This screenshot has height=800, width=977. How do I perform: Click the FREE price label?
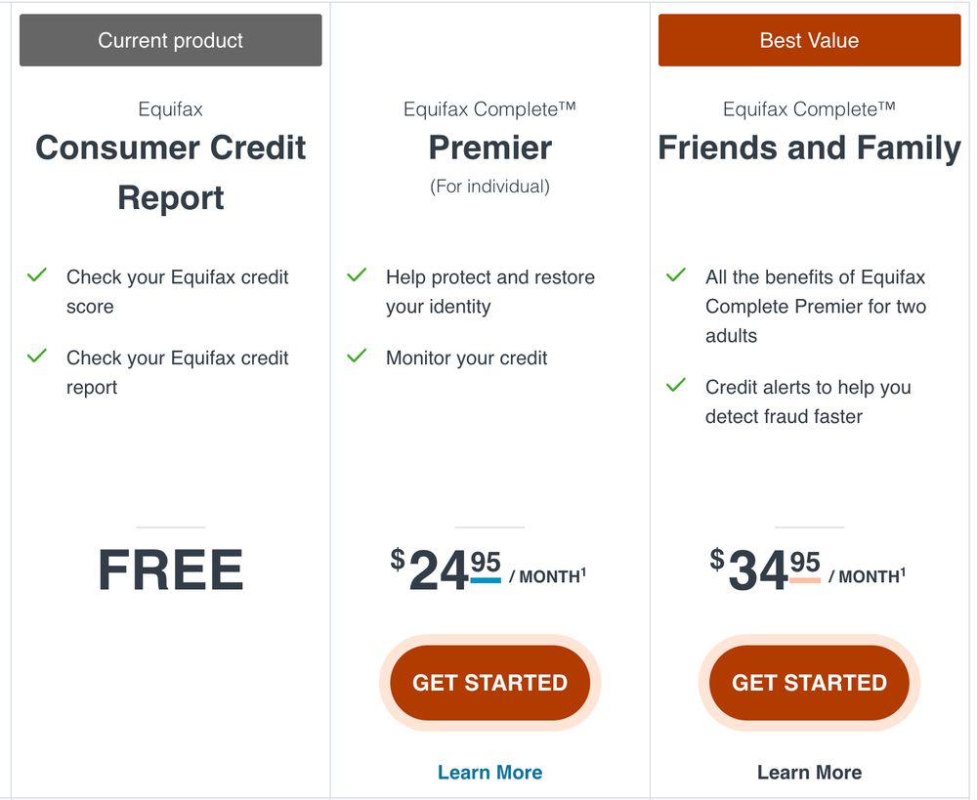[170, 569]
